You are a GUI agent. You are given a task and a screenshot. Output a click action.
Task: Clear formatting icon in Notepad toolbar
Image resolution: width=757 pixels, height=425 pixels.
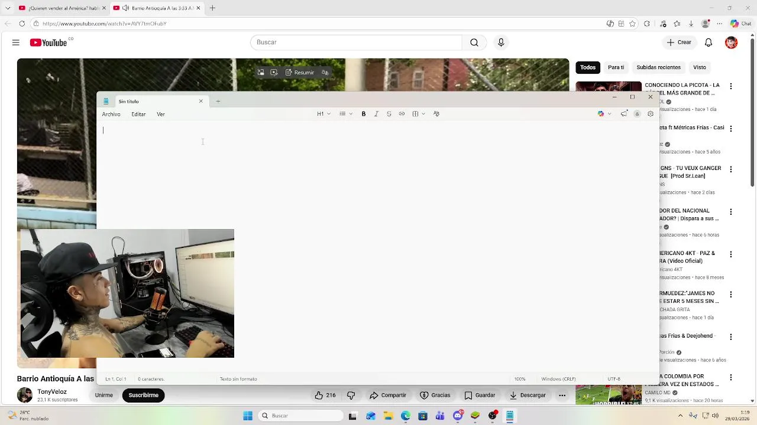[x=436, y=114]
